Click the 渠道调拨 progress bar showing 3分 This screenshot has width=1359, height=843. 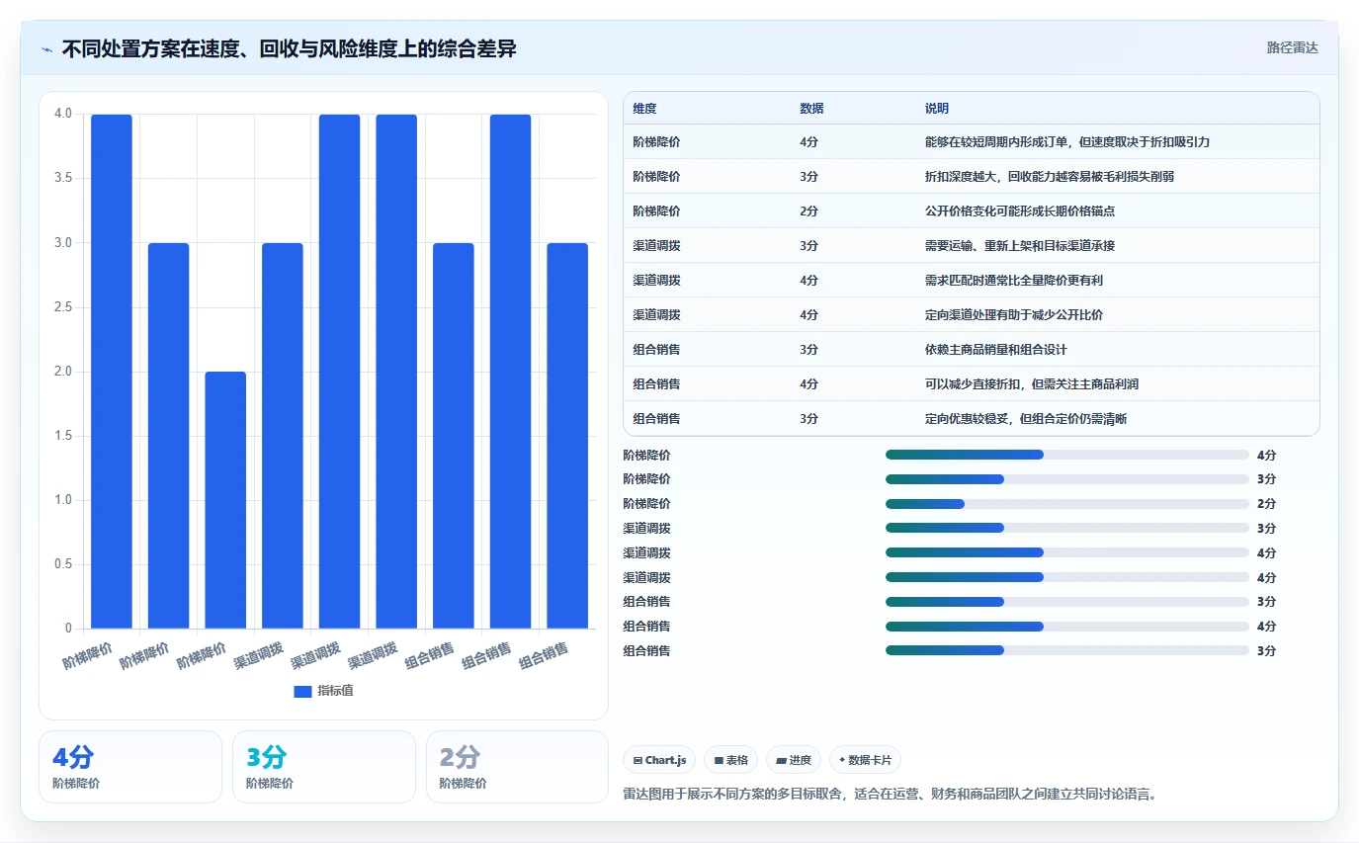point(1067,528)
